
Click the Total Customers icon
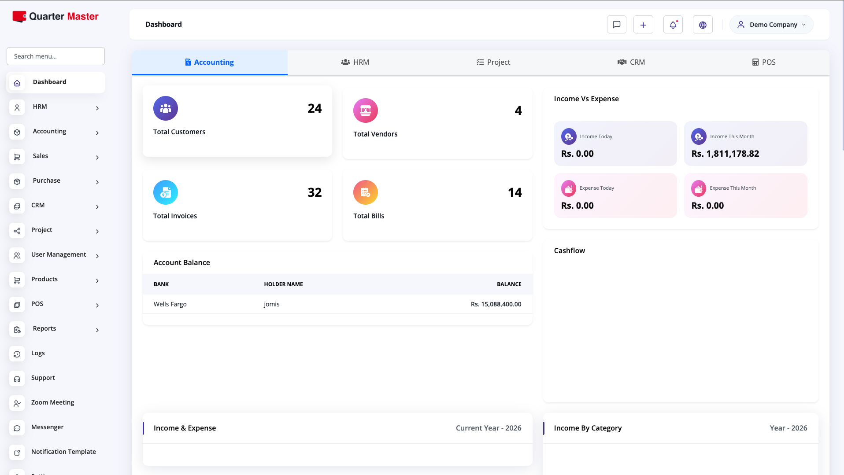165,108
